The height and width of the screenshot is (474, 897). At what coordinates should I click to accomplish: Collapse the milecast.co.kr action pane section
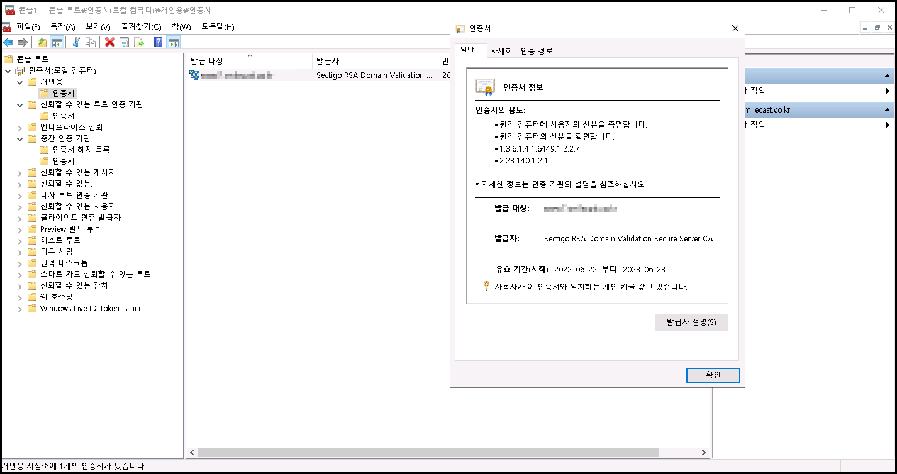coord(888,109)
